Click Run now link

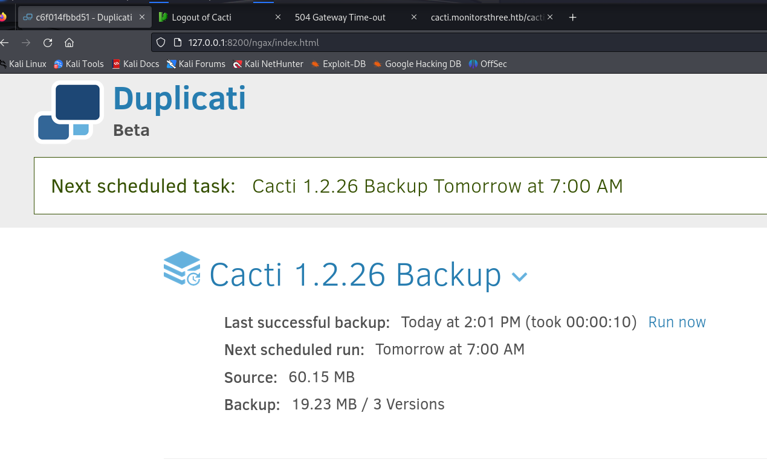(x=677, y=322)
